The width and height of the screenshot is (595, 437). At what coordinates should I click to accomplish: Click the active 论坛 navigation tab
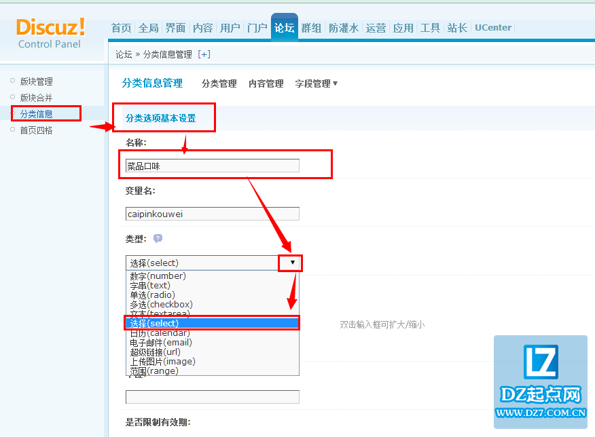tap(284, 27)
